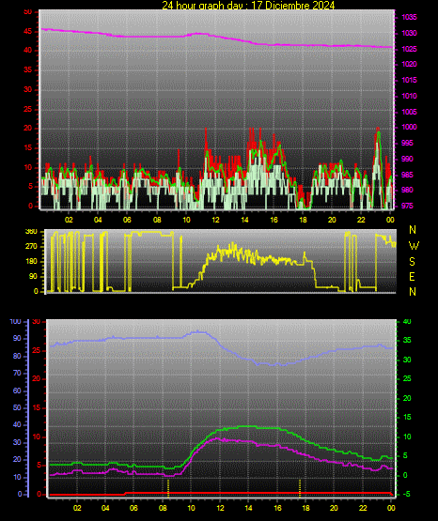This screenshot has width=438, height=521.
Task: Click the yellow sunrise marker near hour 08
Action: point(168,488)
